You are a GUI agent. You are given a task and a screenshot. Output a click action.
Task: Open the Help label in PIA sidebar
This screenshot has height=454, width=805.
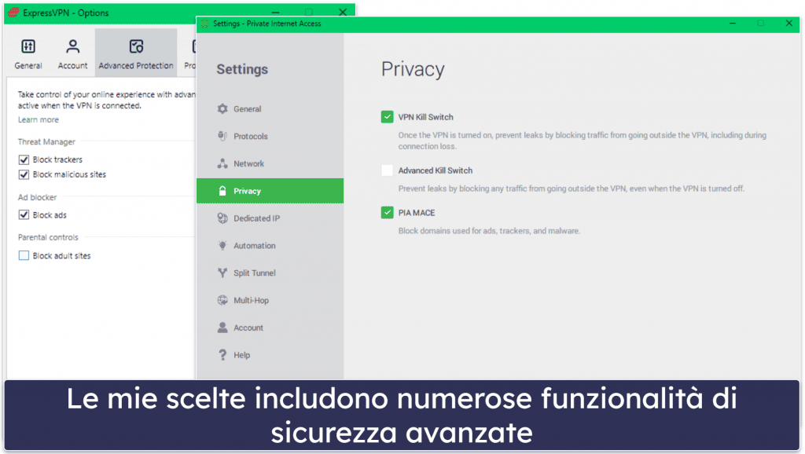coord(242,355)
